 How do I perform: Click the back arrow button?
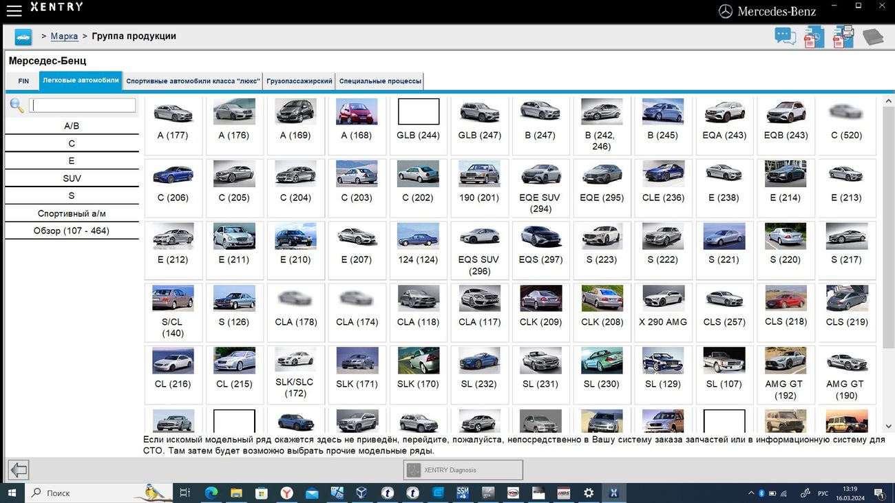(19, 470)
